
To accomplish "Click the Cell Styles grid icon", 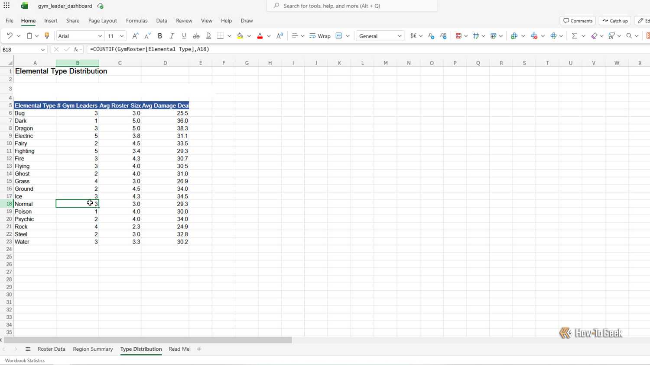I will (476, 36).
